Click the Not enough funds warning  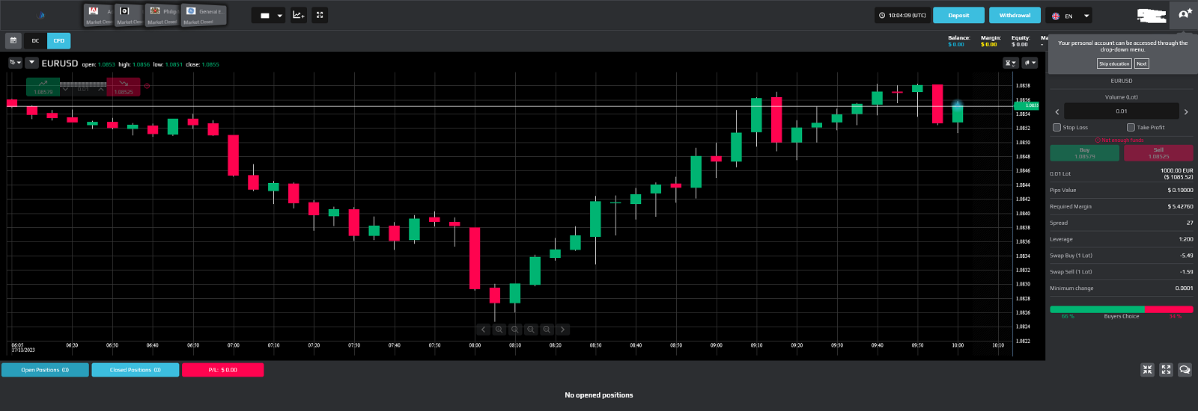(x=1121, y=140)
